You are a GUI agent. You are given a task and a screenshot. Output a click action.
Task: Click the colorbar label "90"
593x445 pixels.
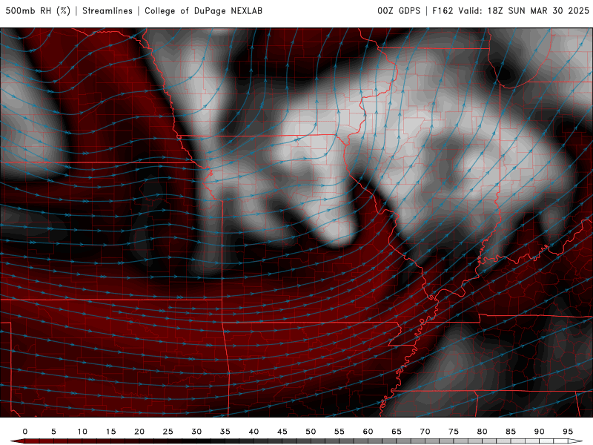(540, 432)
